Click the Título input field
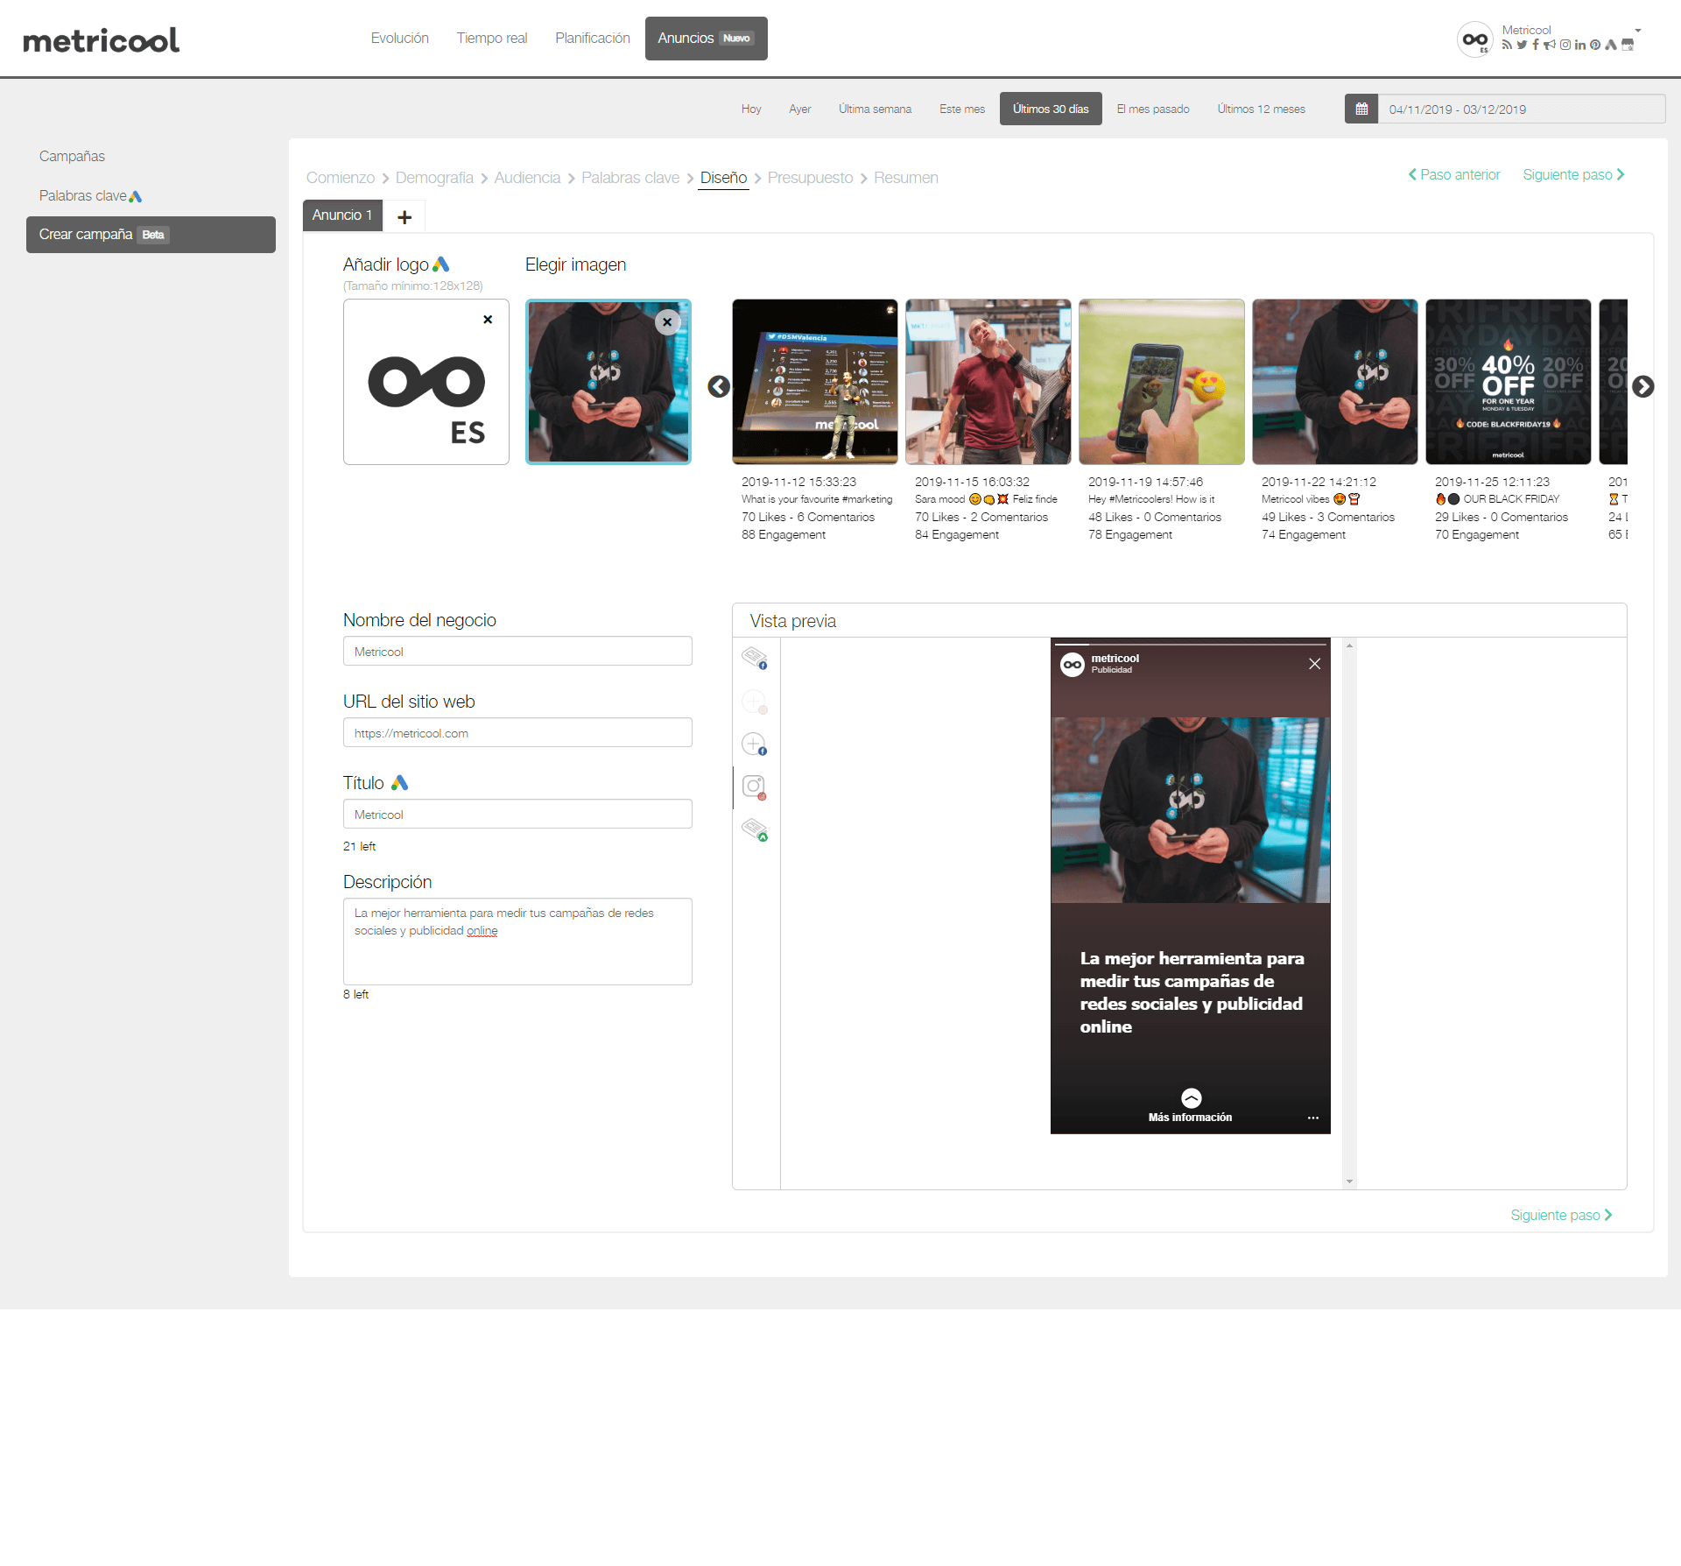Viewport: 1681px width, 1566px height. 517,815
